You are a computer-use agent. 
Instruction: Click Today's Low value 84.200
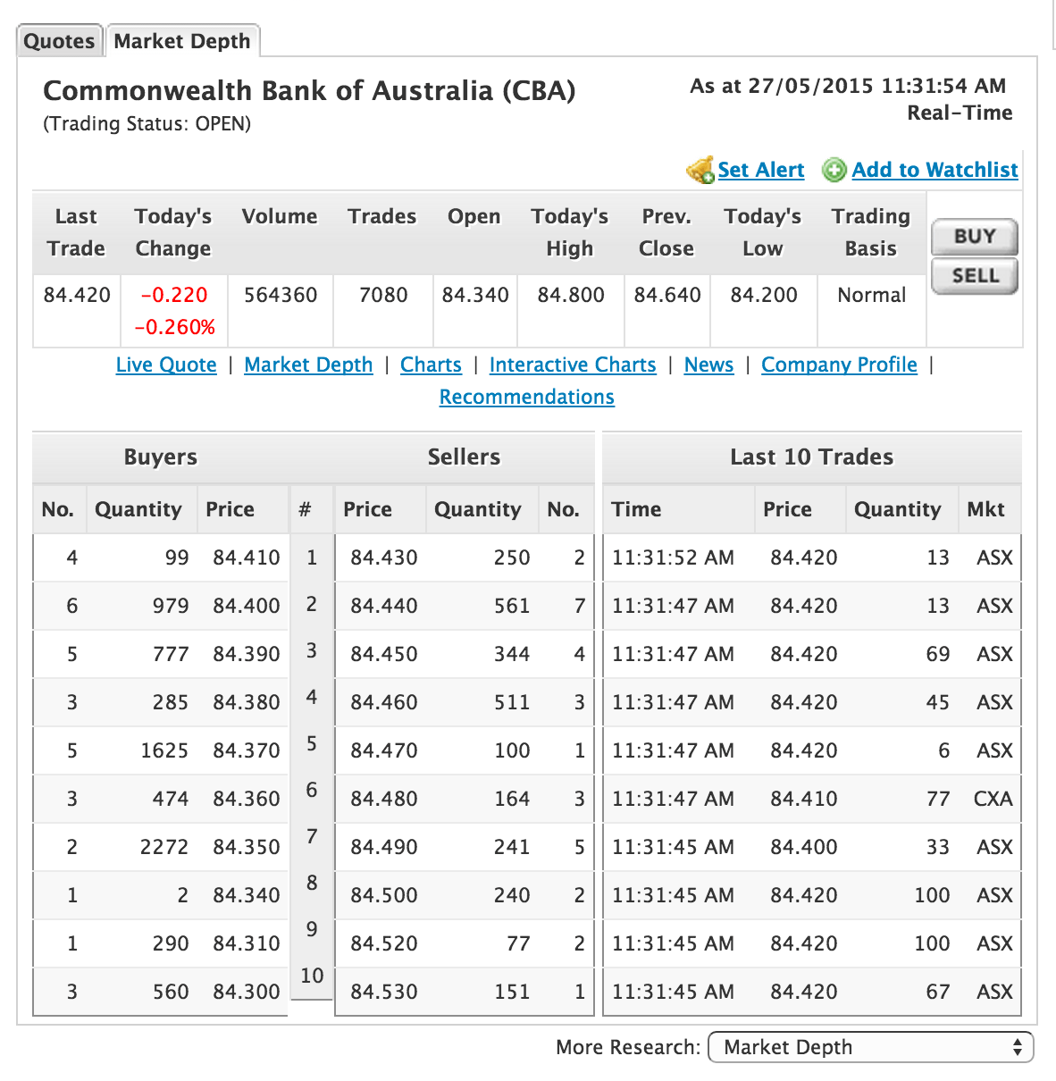[764, 295]
